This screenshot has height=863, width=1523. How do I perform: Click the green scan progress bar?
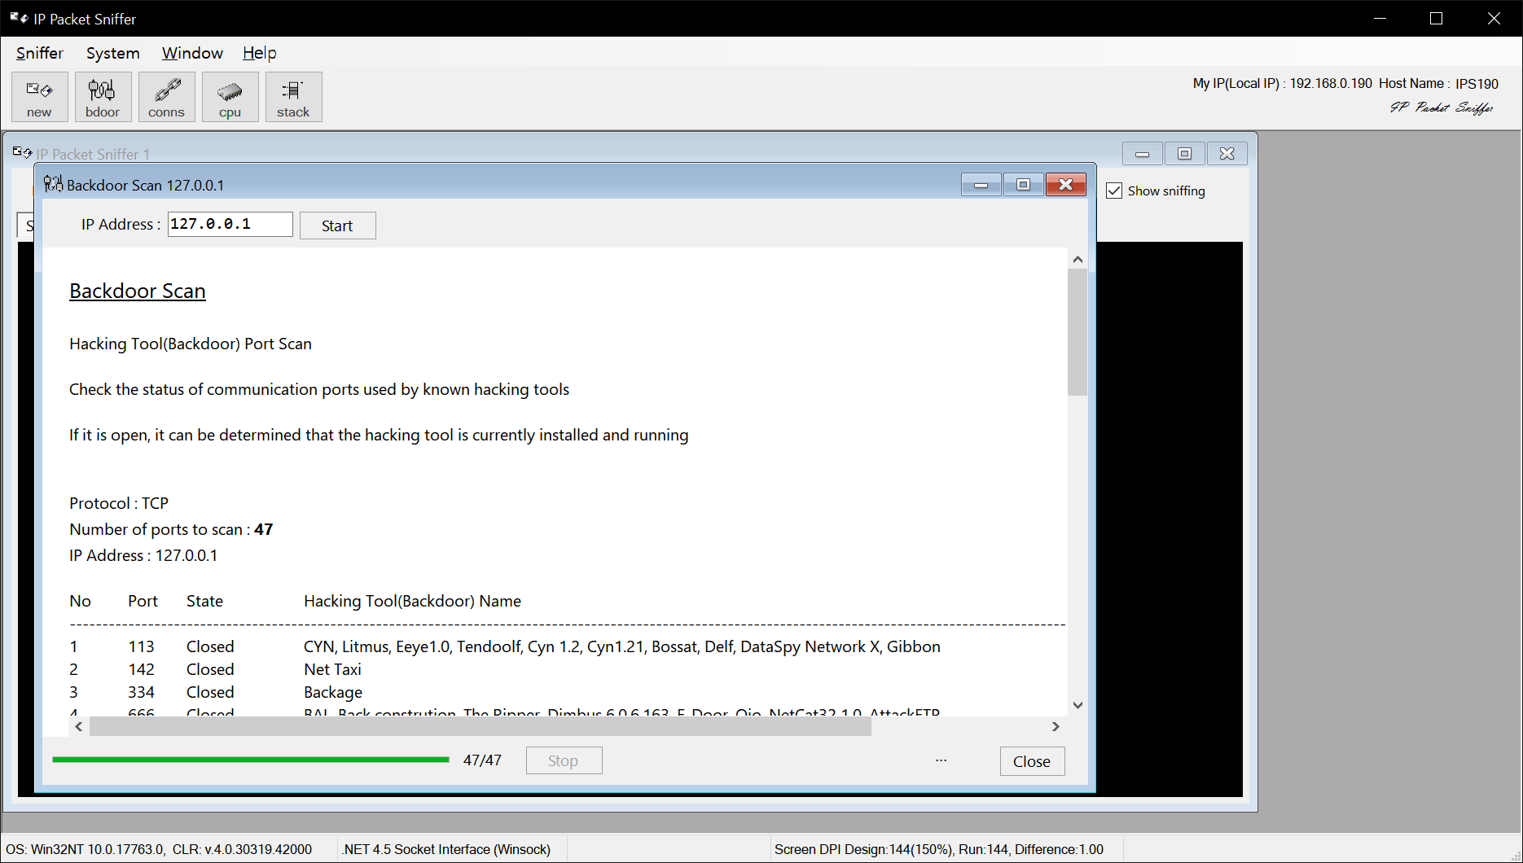point(250,758)
